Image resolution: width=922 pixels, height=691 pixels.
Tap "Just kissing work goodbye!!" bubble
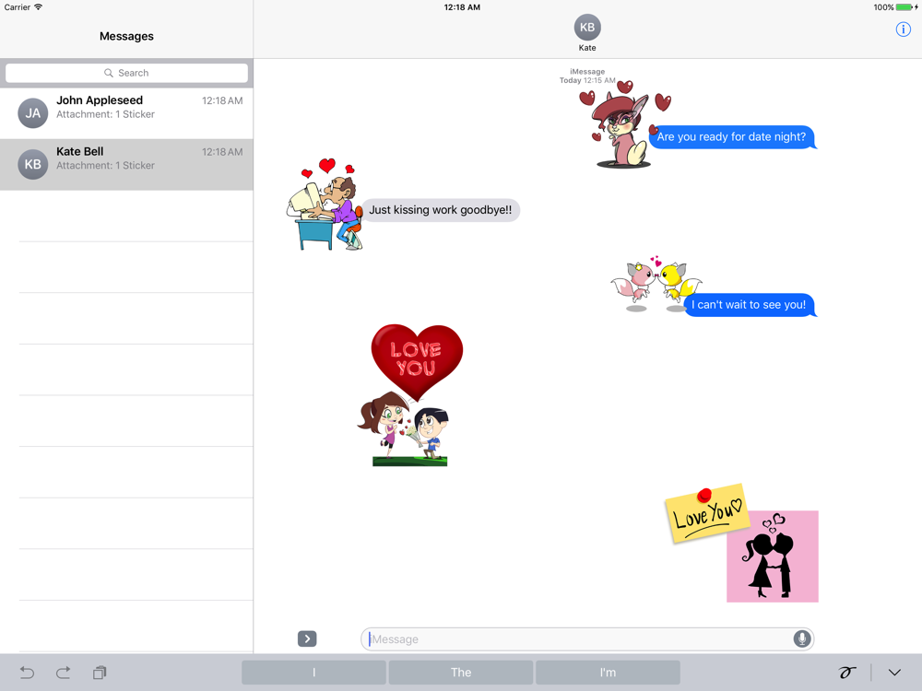pyautogui.click(x=440, y=210)
